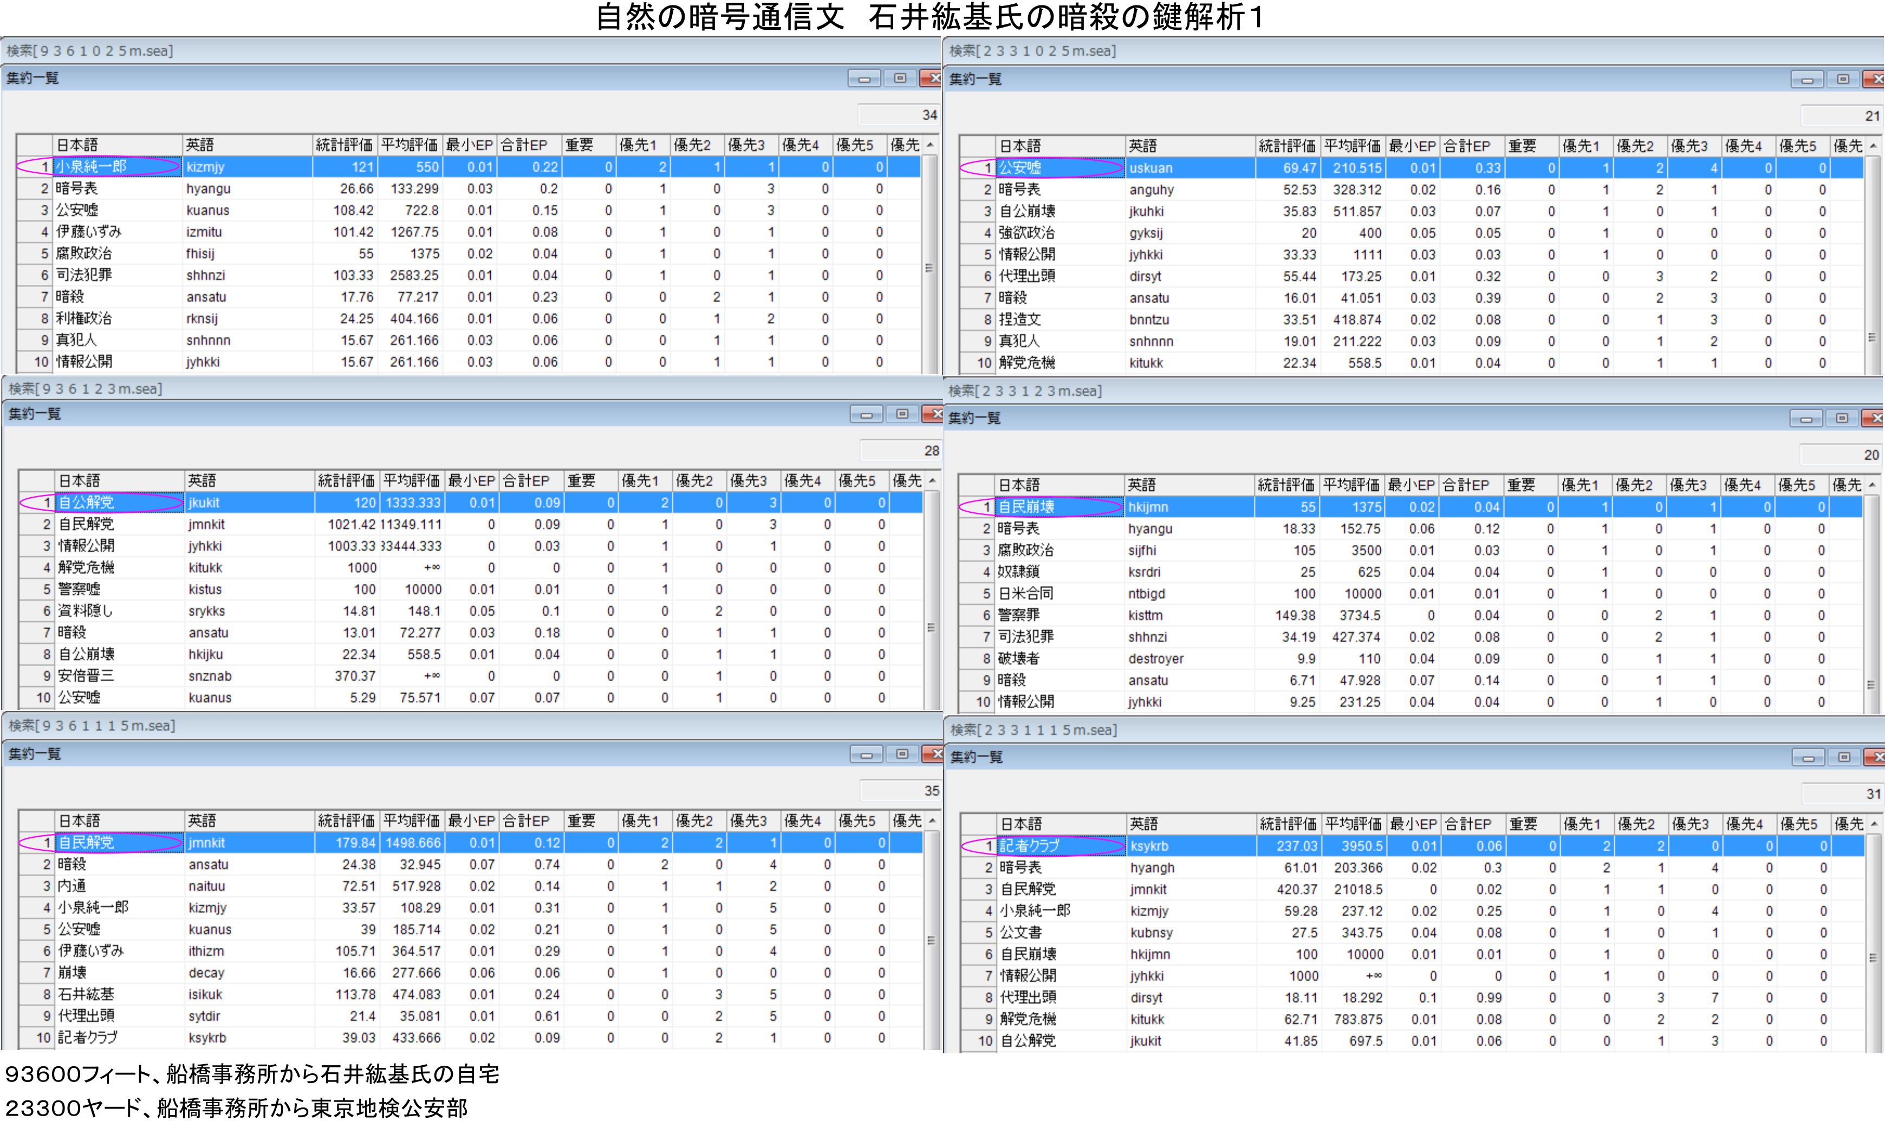The height and width of the screenshot is (1121, 1885).
Task: Click scroll-up arrow in 233123m.sea table
Action: [x=1872, y=485]
